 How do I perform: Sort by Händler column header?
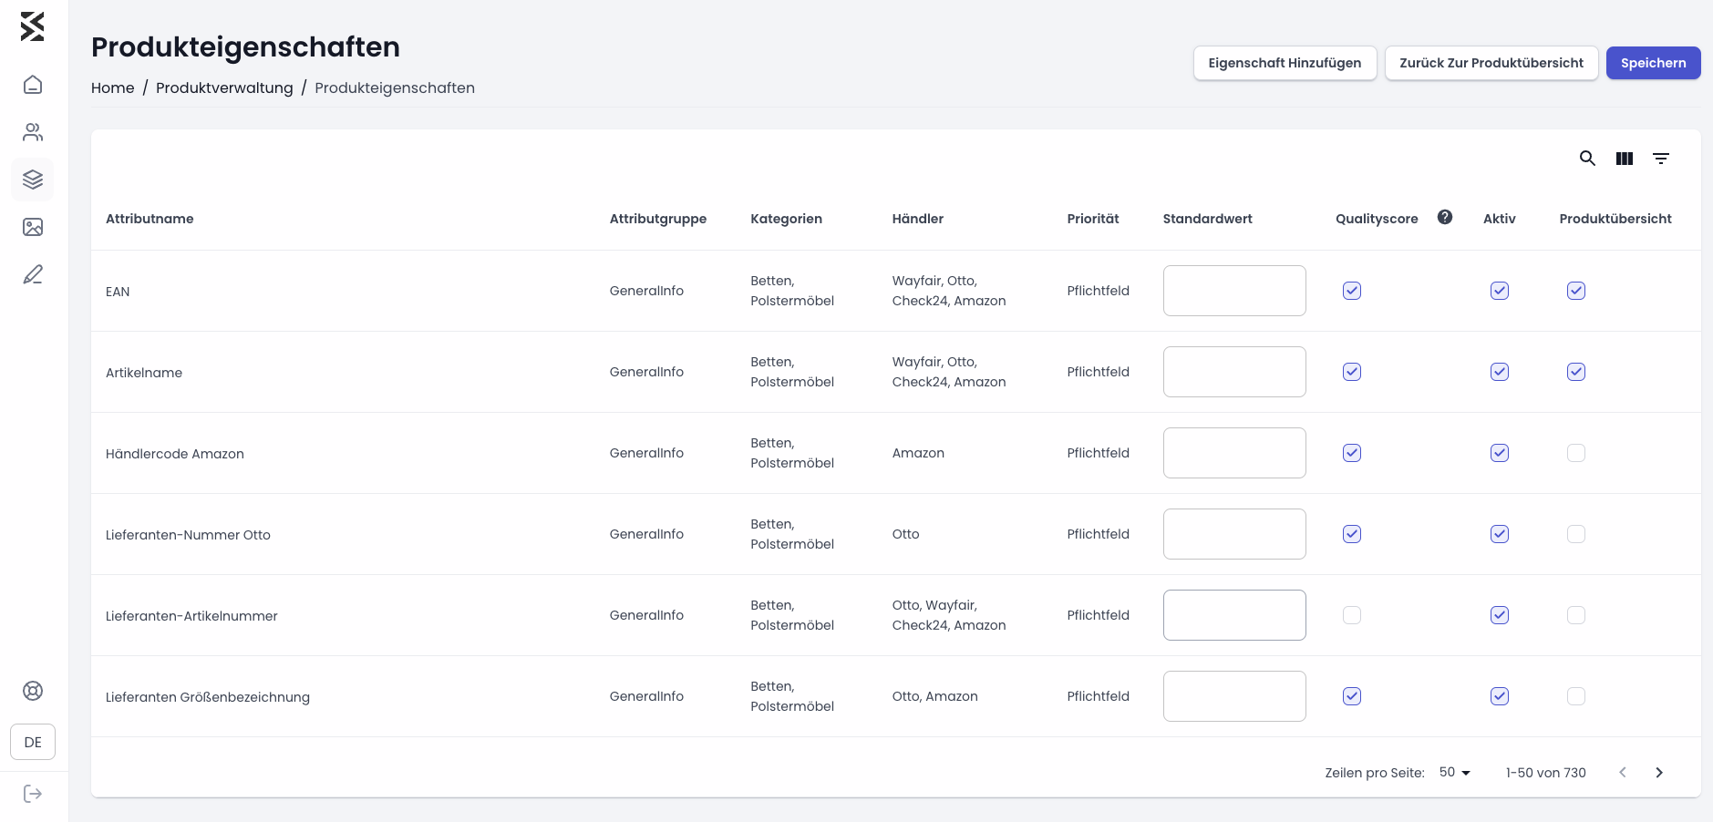pos(918,219)
